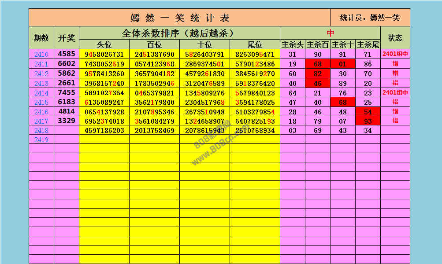This screenshot has height=264, width=442.
Task: Select the red highlighted 01 cell
Action: [342, 64]
